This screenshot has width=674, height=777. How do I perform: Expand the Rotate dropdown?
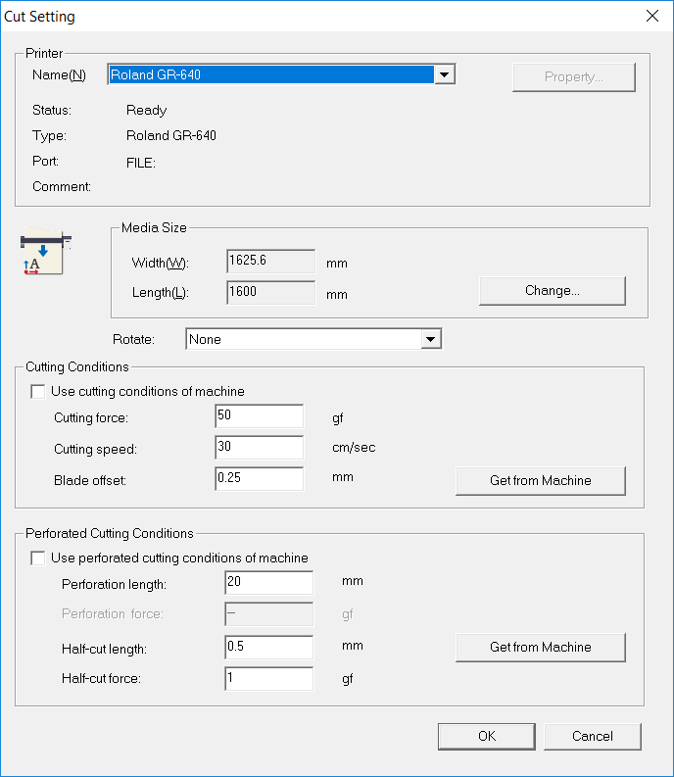pyautogui.click(x=431, y=339)
